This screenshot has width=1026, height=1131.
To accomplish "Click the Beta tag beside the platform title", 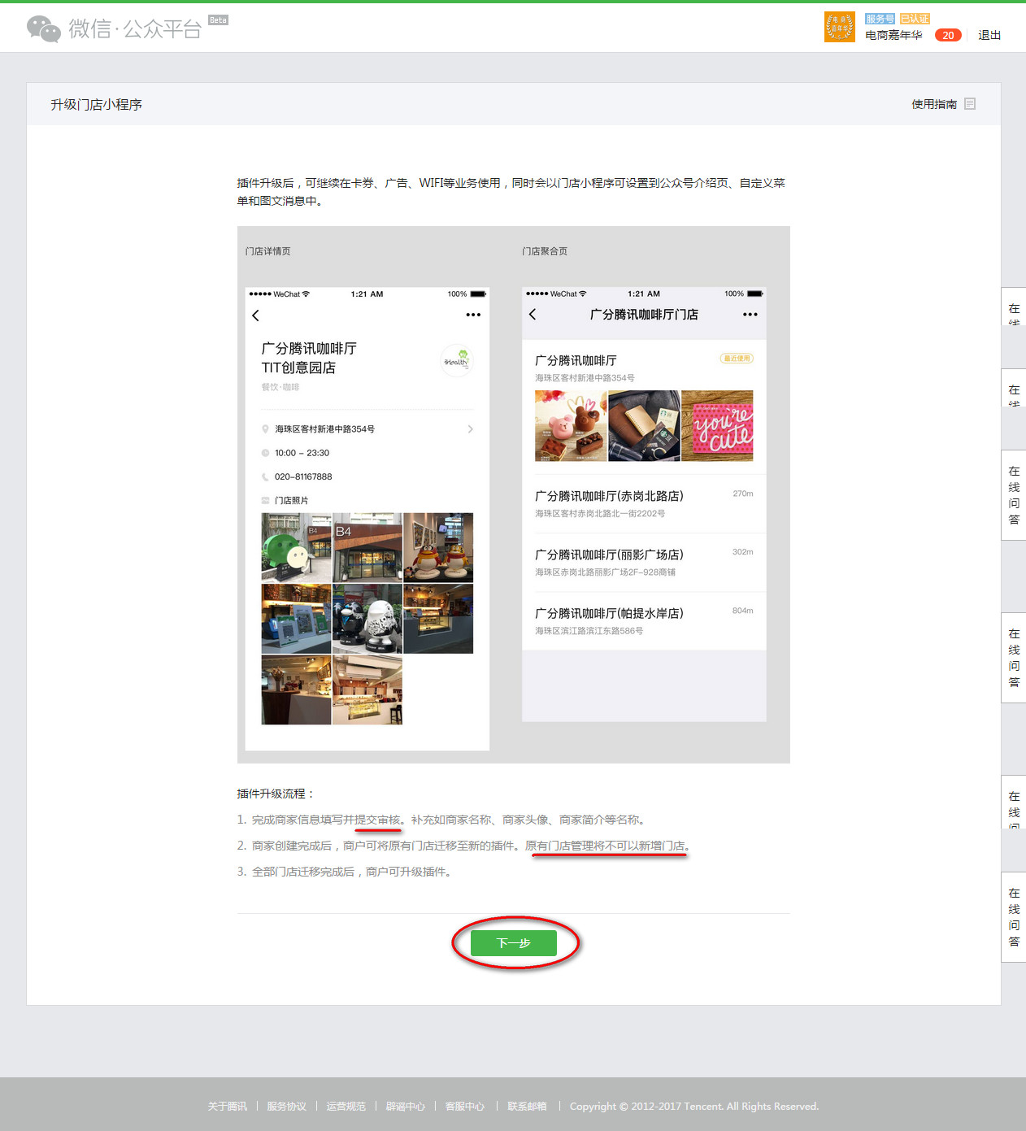I will point(218,20).
